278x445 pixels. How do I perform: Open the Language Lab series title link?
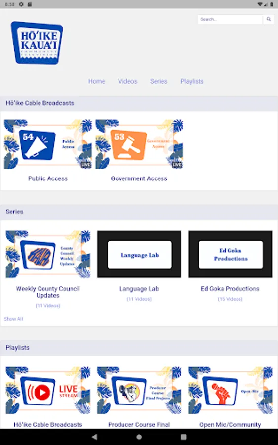(x=139, y=289)
